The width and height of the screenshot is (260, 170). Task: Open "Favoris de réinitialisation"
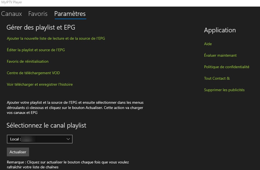click(x=27, y=61)
